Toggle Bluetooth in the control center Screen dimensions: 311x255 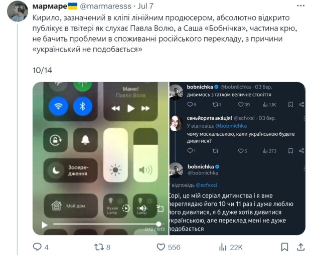point(83,106)
